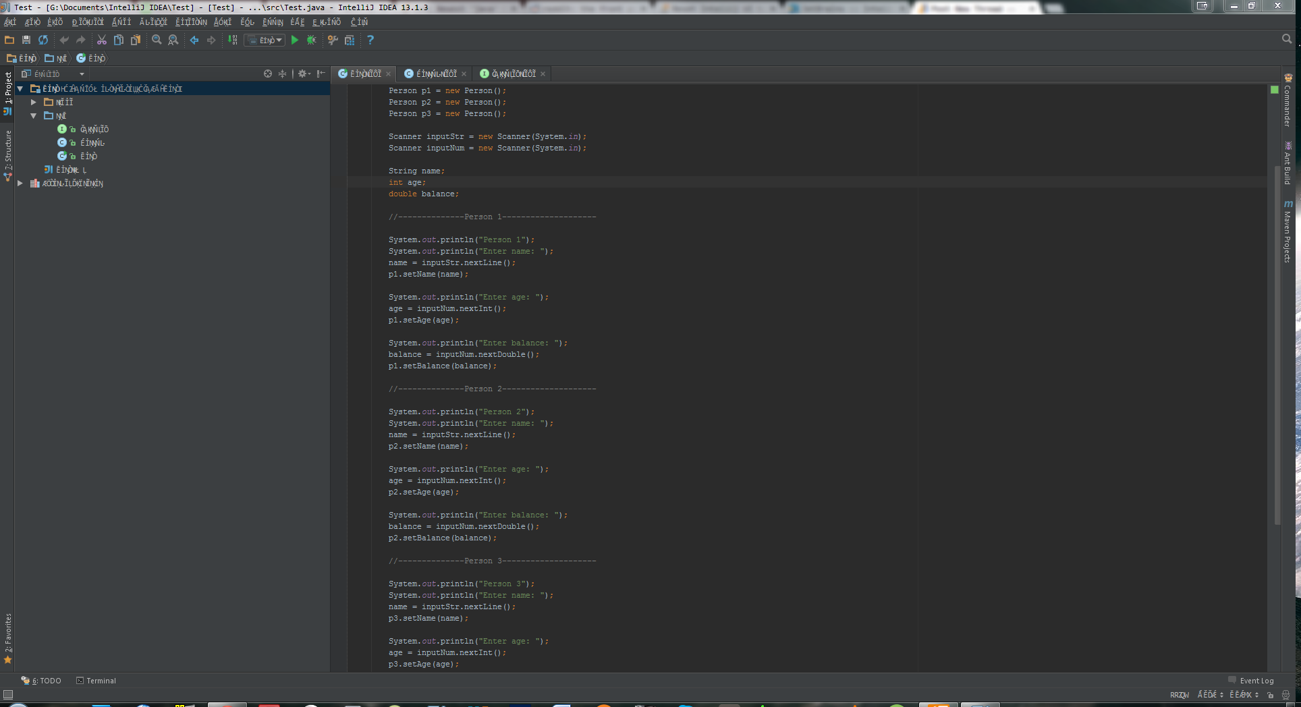The image size is (1301, 707).
Task: Navigate Forward with the gray right arrow
Action: (x=211, y=40)
